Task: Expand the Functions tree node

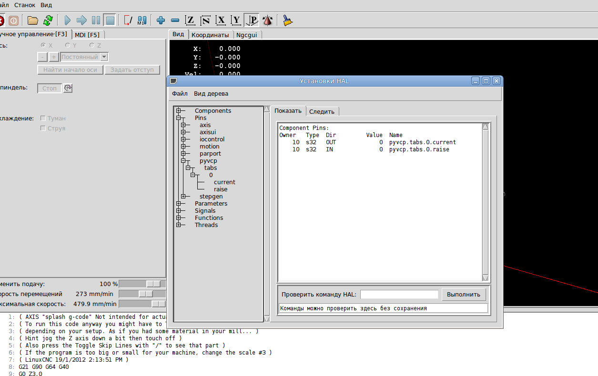Action: coord(179,218)
